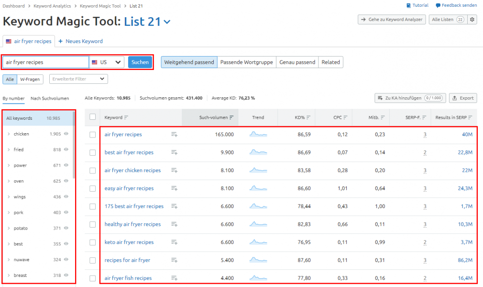The image size is (483, 287).
Task: Expand the breast keyword group
Action: (9, 276)
